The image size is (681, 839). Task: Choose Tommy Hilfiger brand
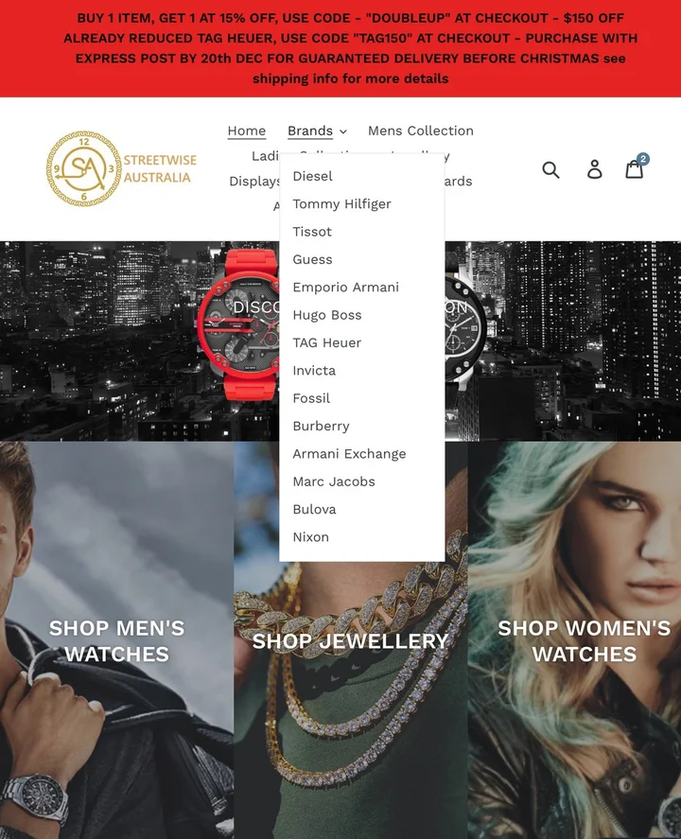point(341,204)
